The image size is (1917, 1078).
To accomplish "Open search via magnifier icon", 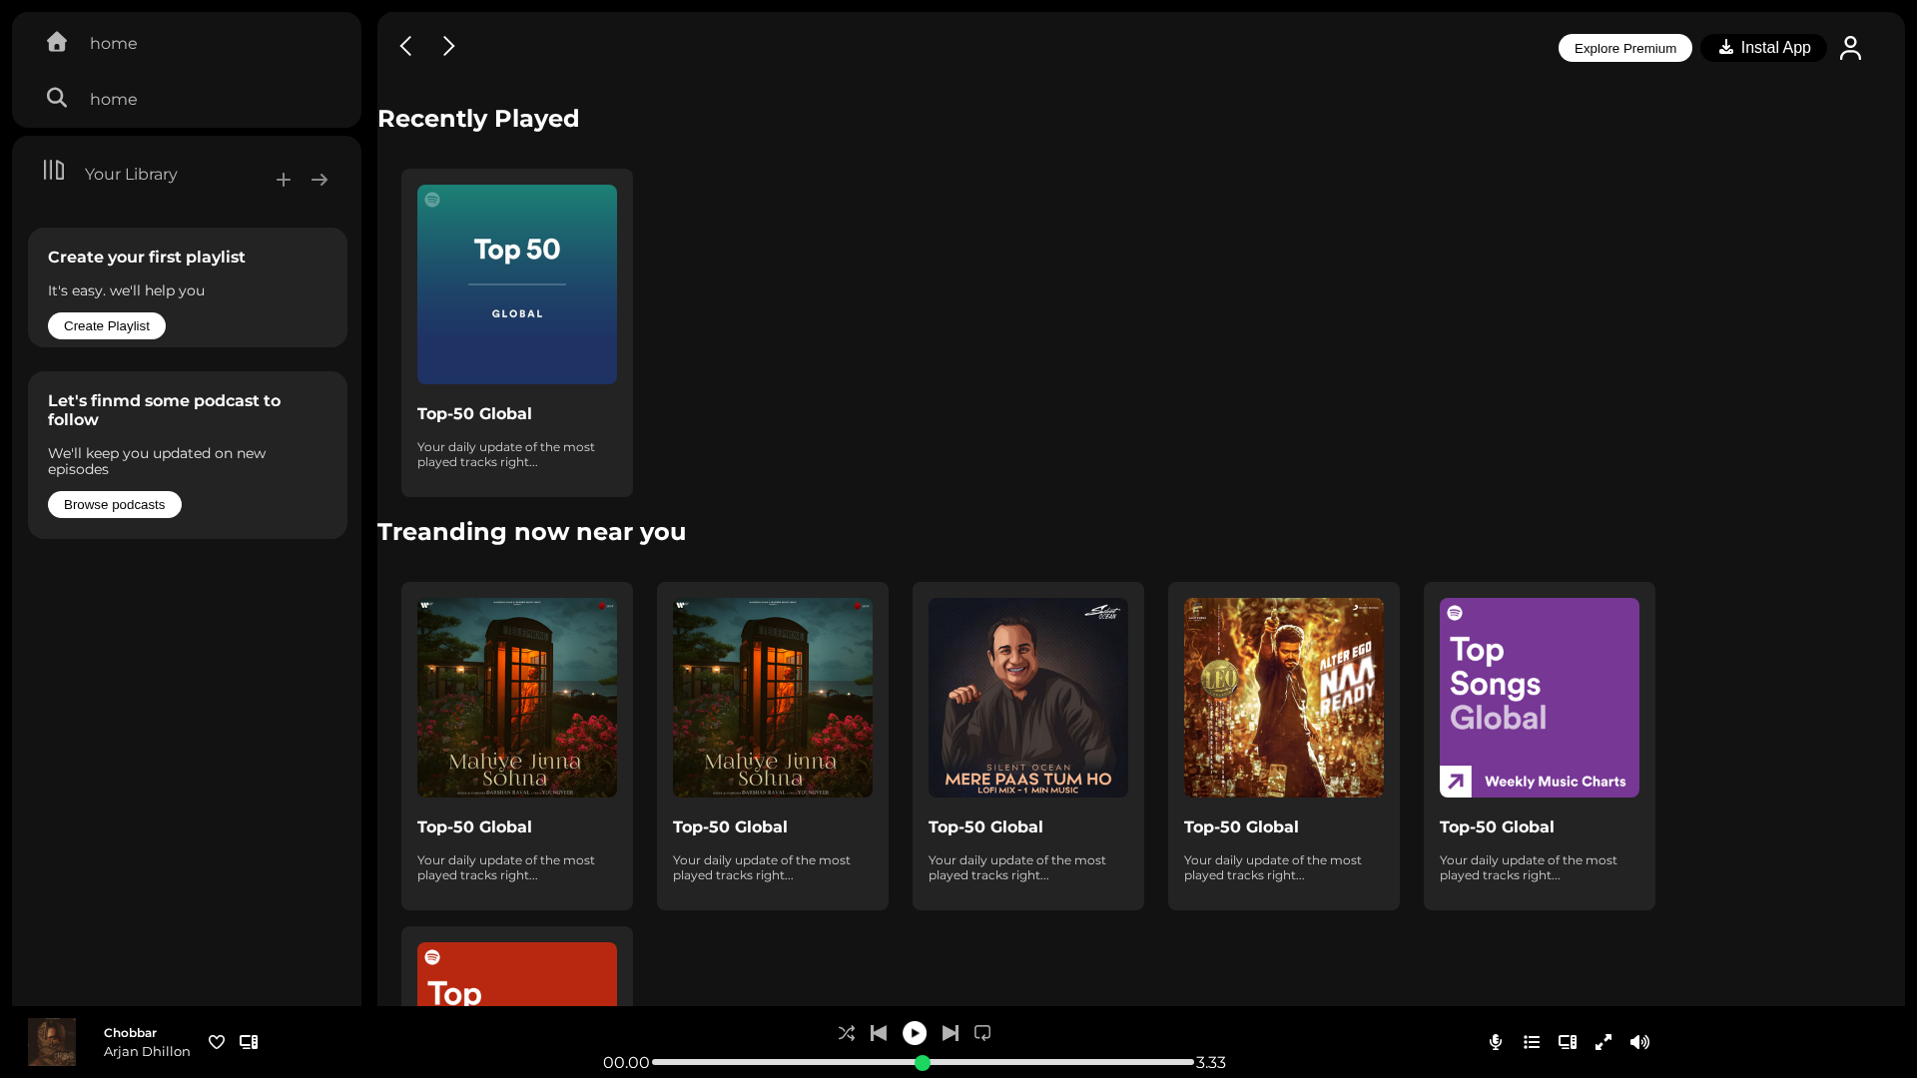I will click(x=57, y=98).
